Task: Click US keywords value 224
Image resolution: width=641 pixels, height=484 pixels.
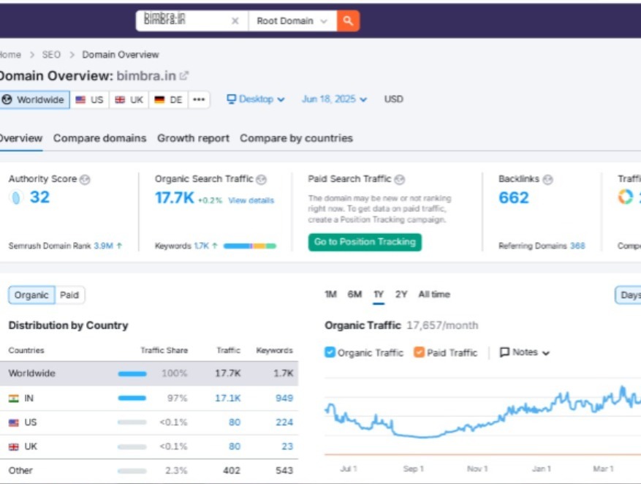Action: click(x=284, y=423)
